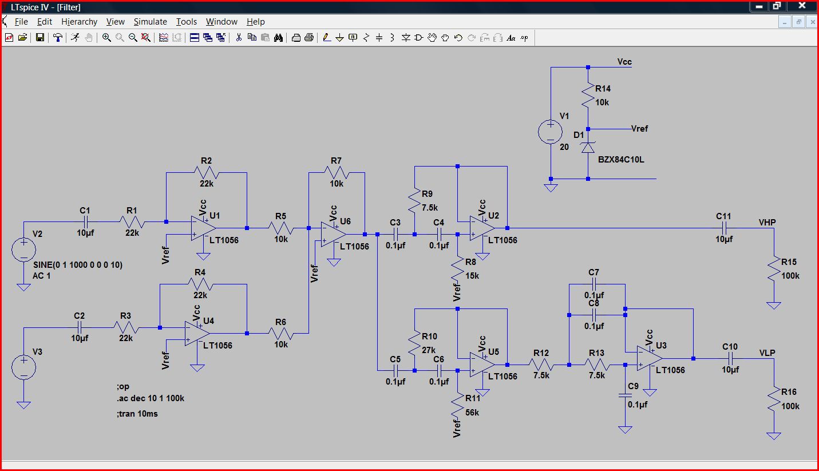Select the Label Net tool

pyautogui.click(x=353, y=38)
